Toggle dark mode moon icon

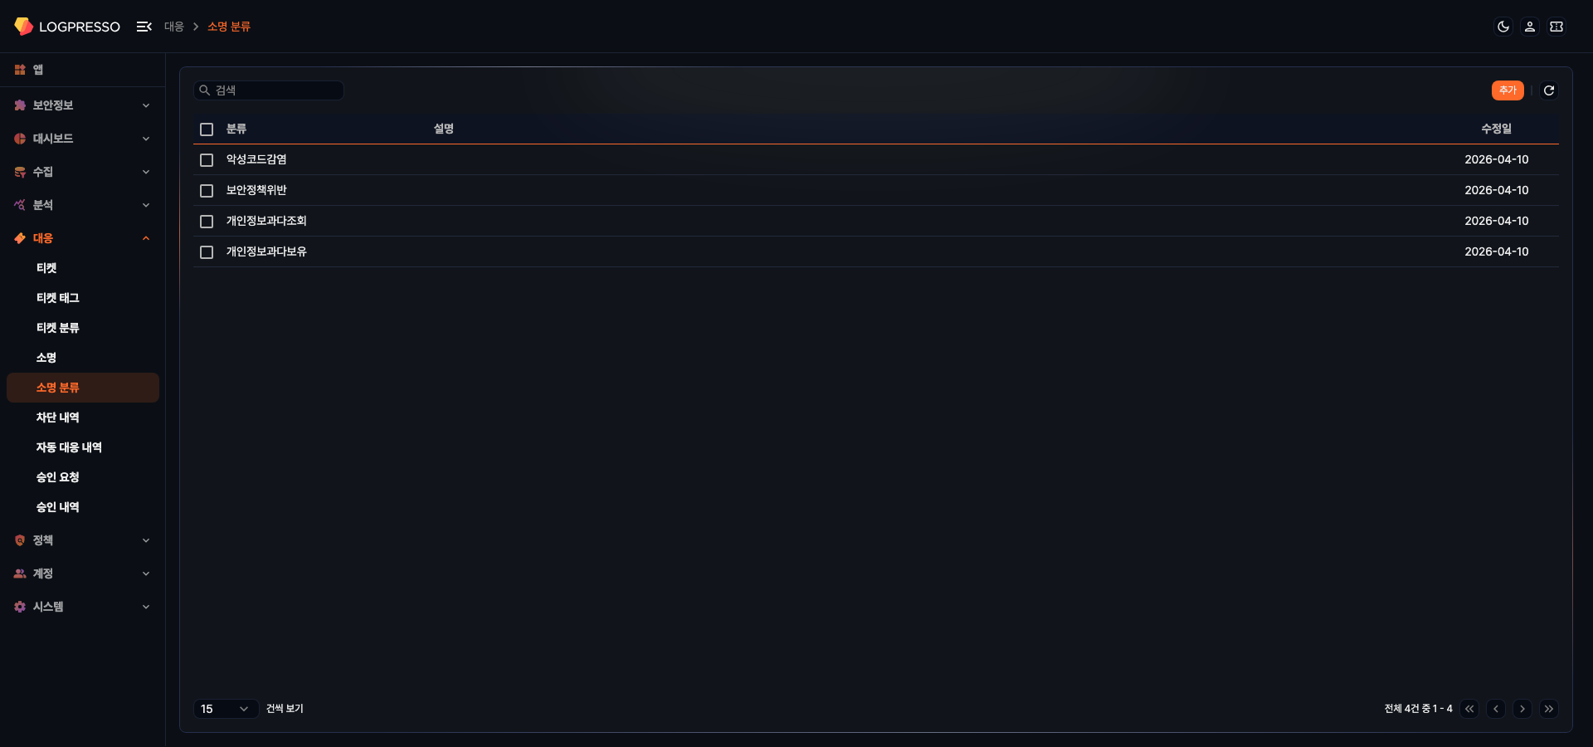pos(1503,27)
